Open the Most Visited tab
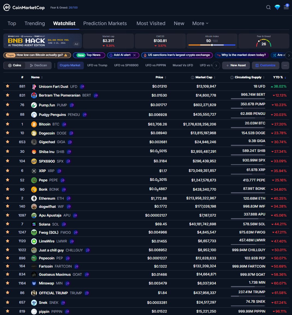Screen dimensions: 292x315 pyautogui.click(x=151, y=23)
